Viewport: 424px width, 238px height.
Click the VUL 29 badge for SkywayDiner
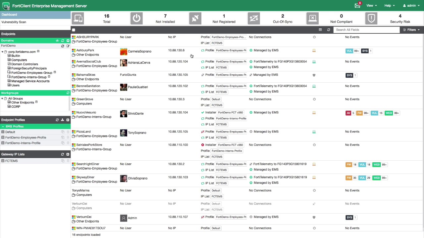[x=364, y=178]
